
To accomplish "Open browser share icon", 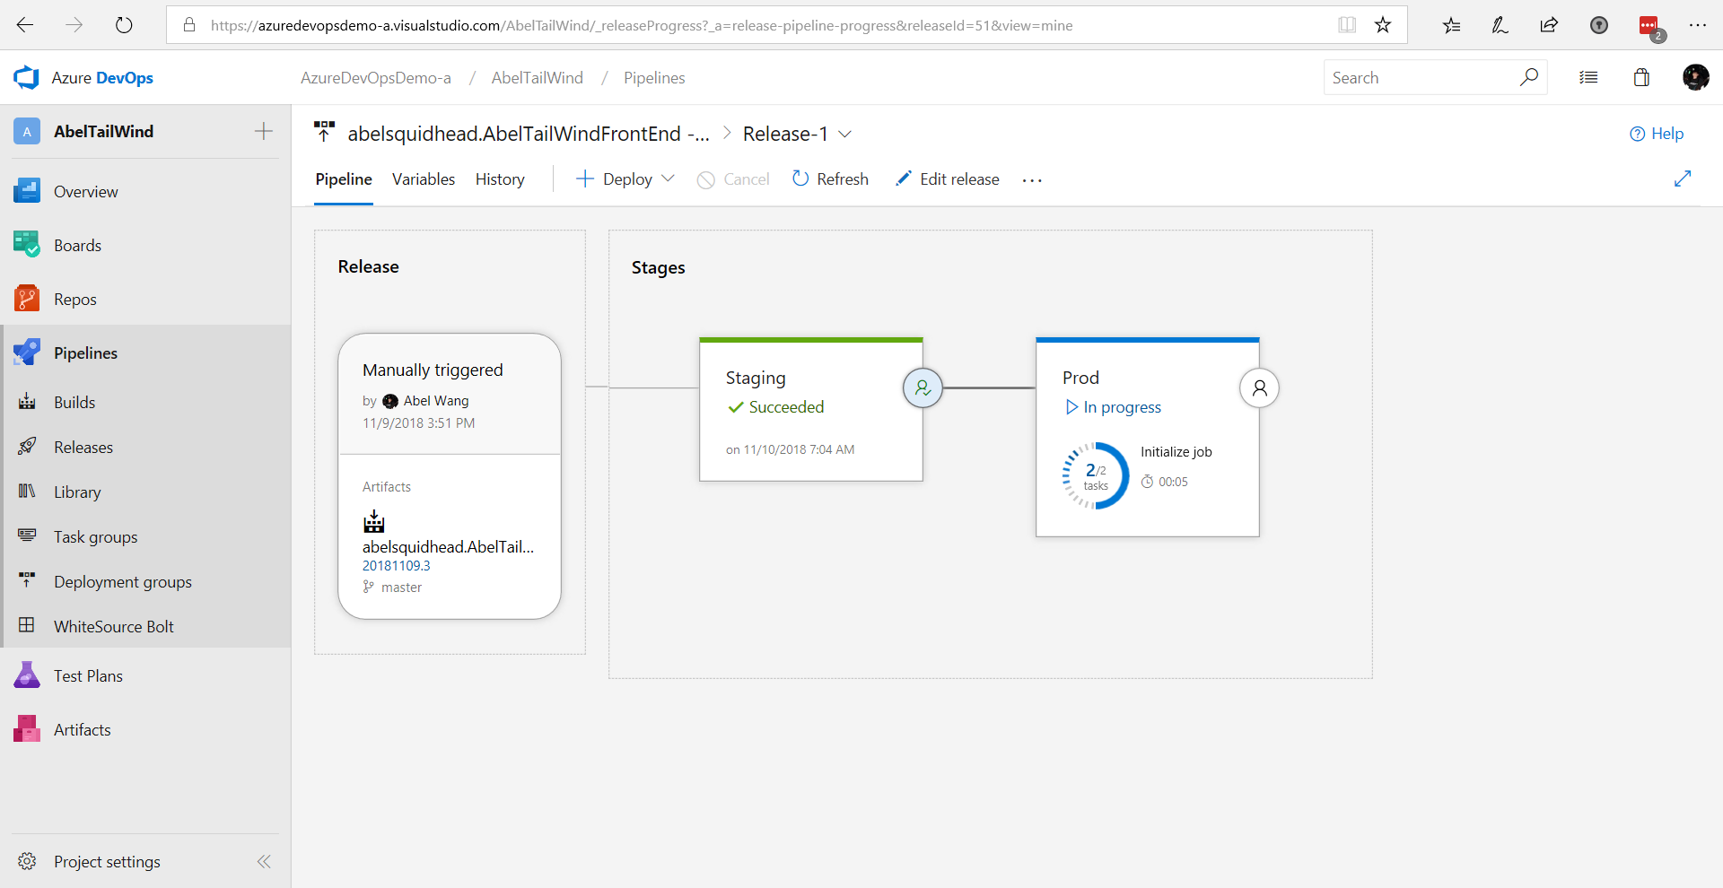I will point(1549,25).
